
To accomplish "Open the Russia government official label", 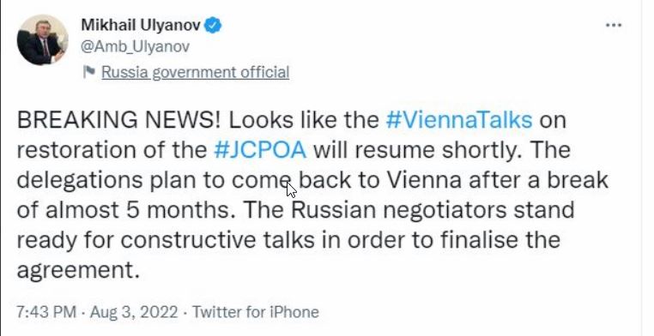I will click(195, 72).
